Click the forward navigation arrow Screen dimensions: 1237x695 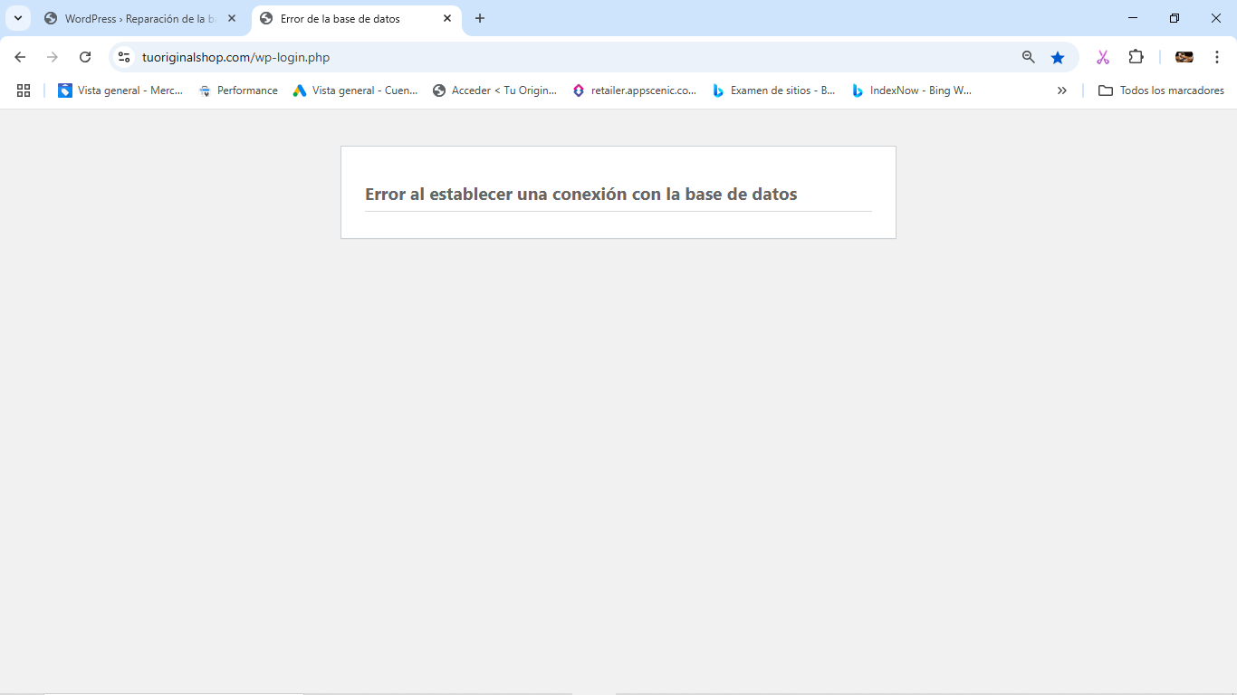(53, 57)
